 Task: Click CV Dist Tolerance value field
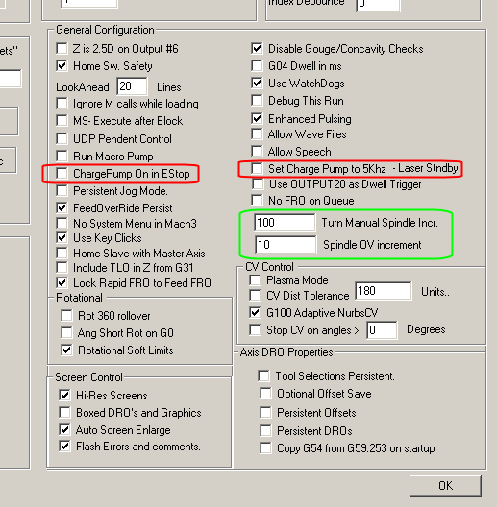point(384,291)
